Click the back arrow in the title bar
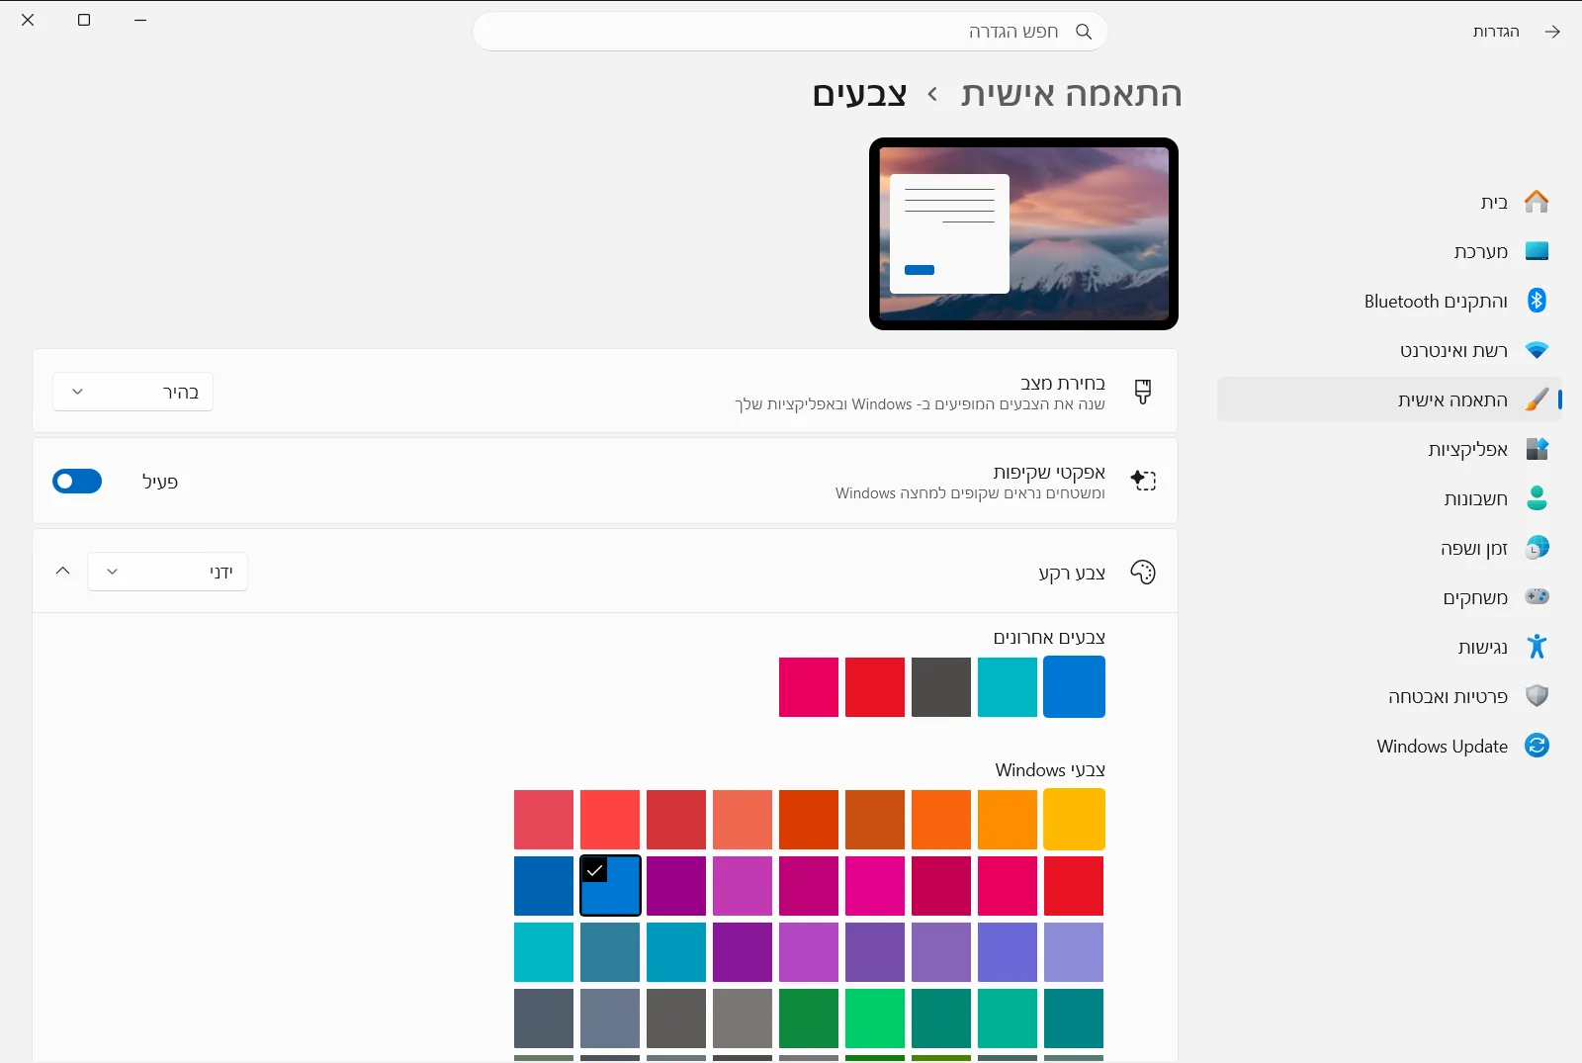This screenshot has width=1582, height=1063. pyautogui.click(x=1552, y=32)
